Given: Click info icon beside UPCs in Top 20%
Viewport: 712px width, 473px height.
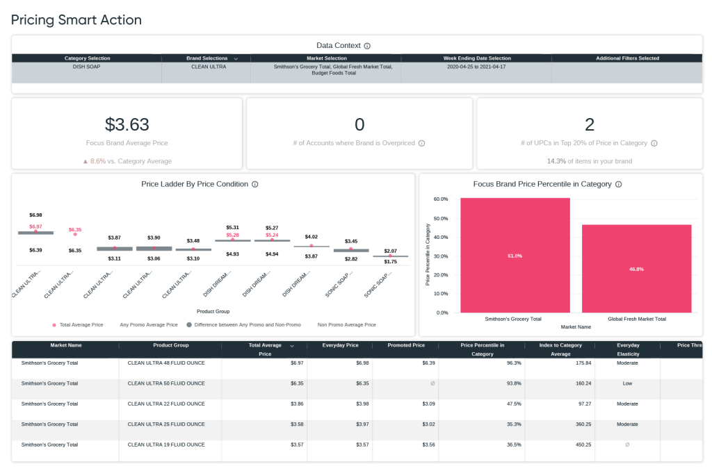Looking at the screenshot, I should tap(654, 143).
